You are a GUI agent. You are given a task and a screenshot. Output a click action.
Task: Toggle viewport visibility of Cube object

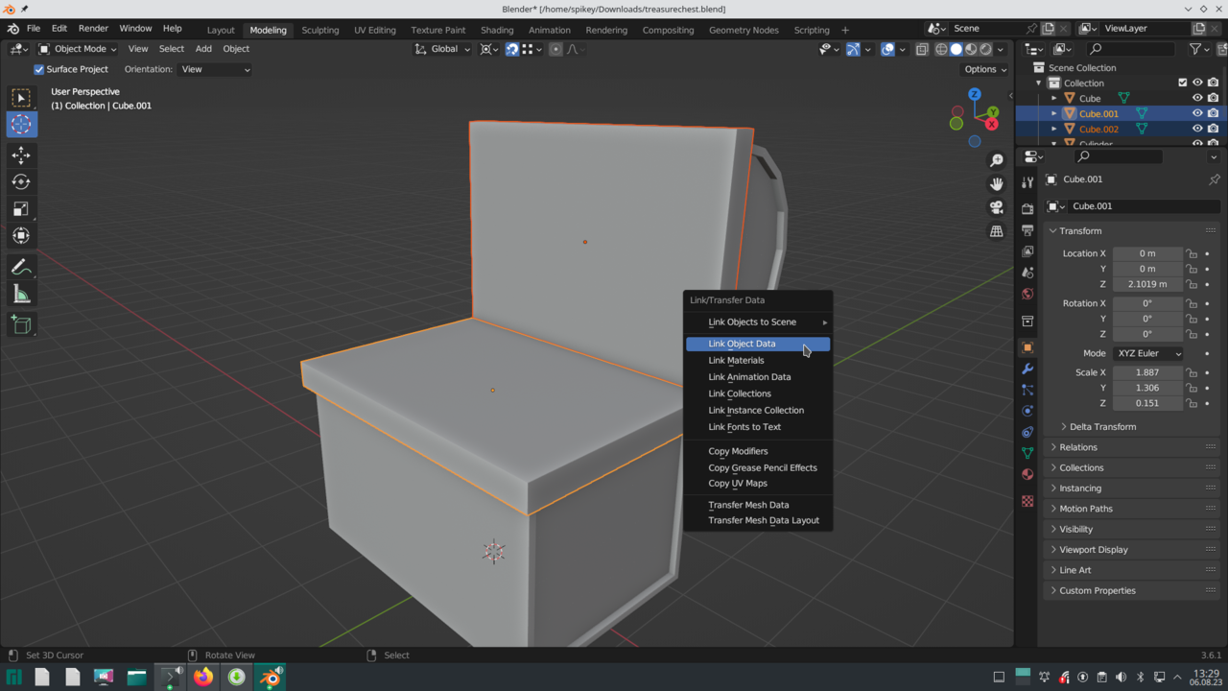[x=1197, y=98]
